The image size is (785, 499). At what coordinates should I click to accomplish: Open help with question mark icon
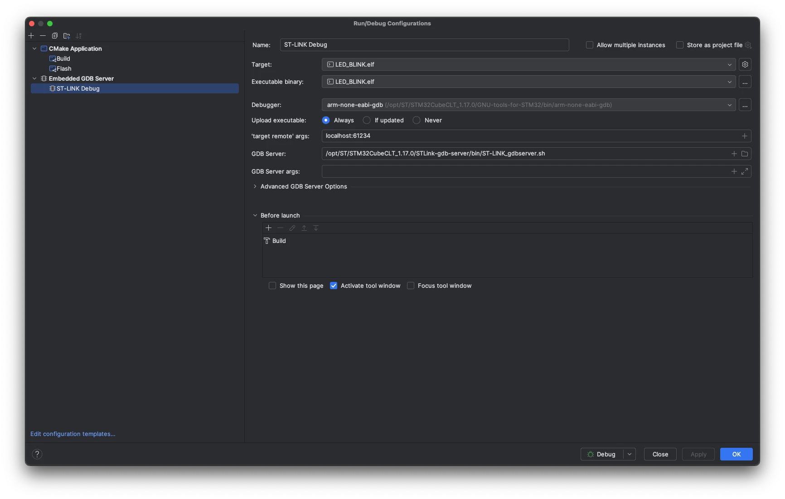pyautogui.click(x=37, y=454)
